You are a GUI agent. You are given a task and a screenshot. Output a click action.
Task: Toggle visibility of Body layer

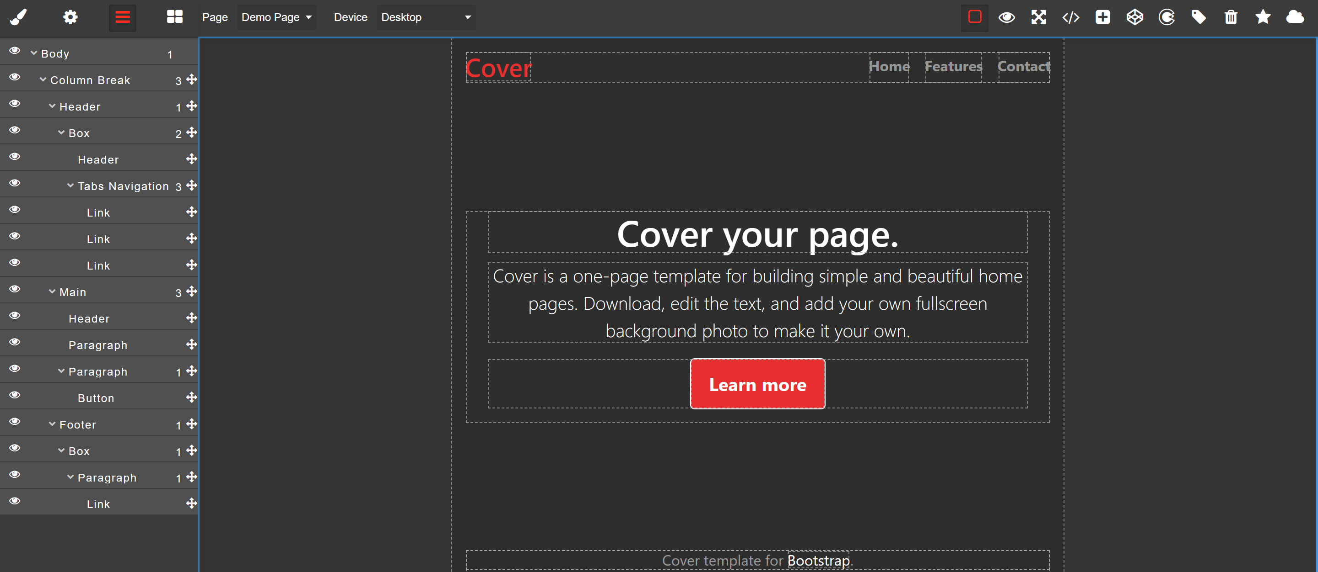pos(15,51)
